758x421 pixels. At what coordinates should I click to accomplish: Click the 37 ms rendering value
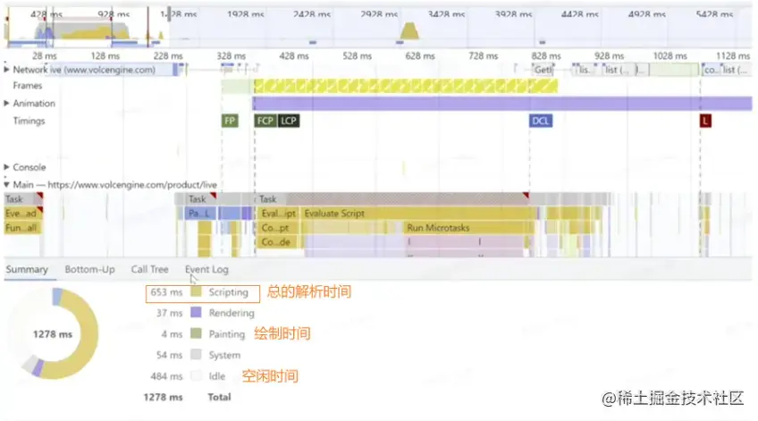pyautogui.click(x=169, y=313)
